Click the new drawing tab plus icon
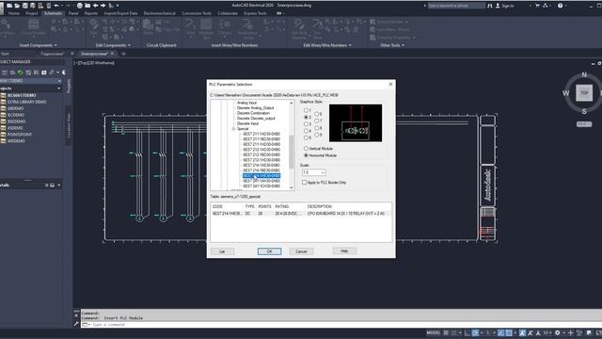 point(123,54)
